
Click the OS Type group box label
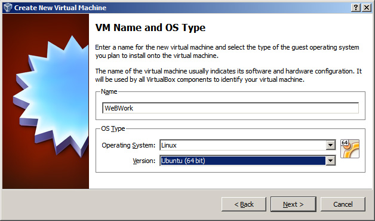(x=113, y=128)
